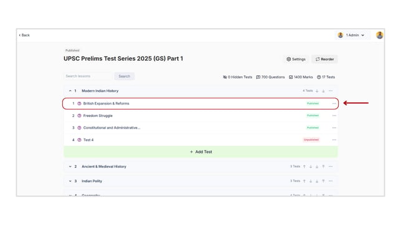Move Ancient & Medieval History up one position
The height and width of the screenshot is (225, 401).
(304, 167)
